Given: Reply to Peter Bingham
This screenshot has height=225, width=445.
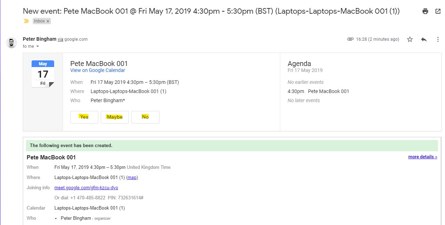Looking at the screenshot, I should [424, 39].
